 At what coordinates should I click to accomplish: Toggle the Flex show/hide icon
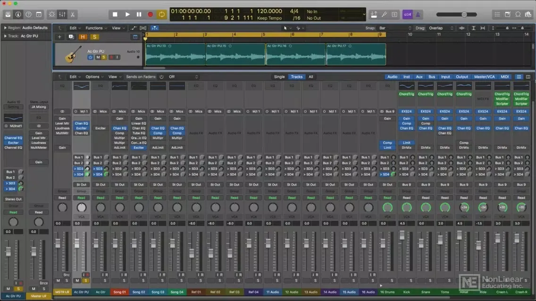[x=143, y=28]
